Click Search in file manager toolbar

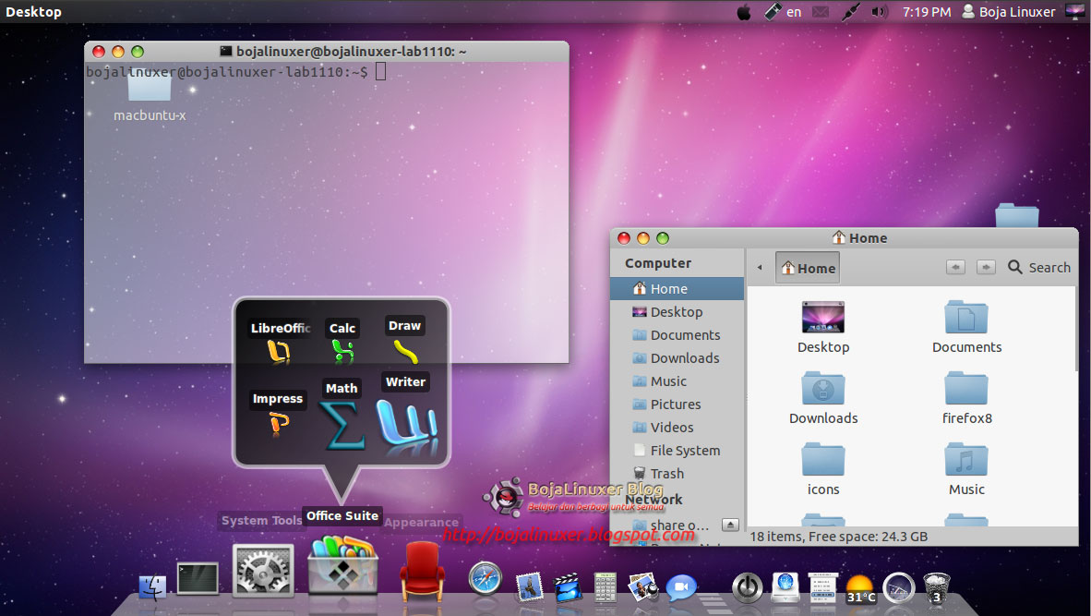tap(1039, 267)
